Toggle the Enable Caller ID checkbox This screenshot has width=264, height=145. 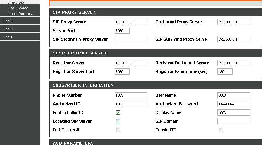(118, 112)
